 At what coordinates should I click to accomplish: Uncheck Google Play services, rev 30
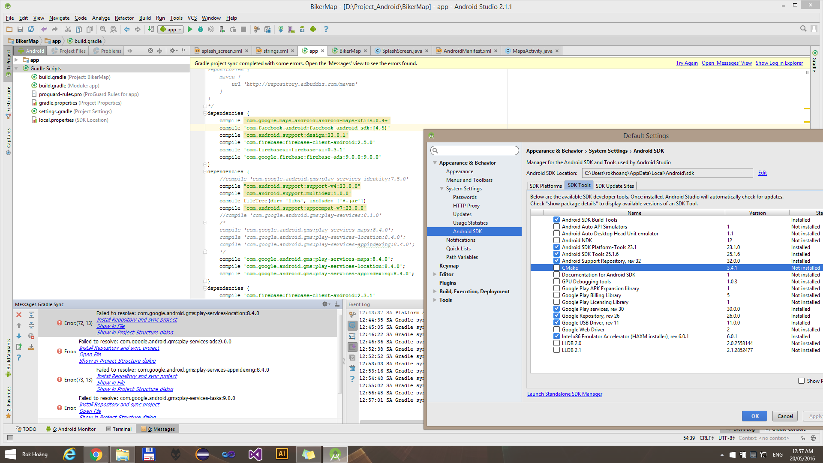(x=556, y=309)
